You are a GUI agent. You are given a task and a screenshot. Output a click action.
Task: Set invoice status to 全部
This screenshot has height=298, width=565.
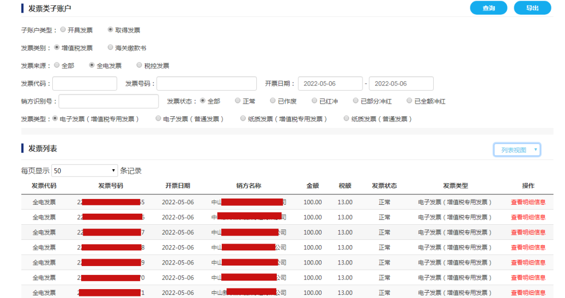[202, 101]
